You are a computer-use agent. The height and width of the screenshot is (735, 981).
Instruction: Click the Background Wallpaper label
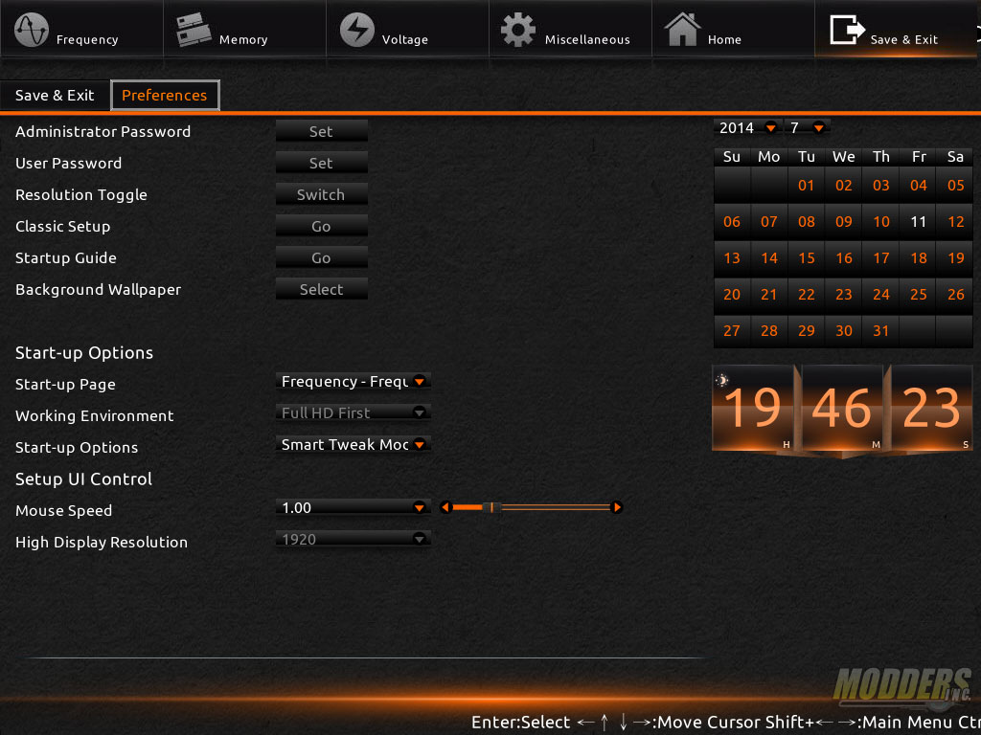pos(99,290)
